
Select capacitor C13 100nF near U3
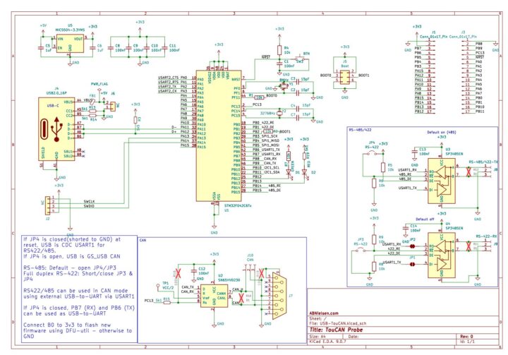pos(414,152)
